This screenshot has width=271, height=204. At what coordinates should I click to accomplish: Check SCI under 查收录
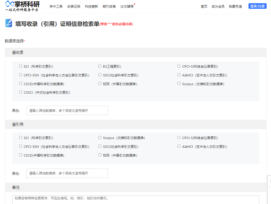pos(21,66)
